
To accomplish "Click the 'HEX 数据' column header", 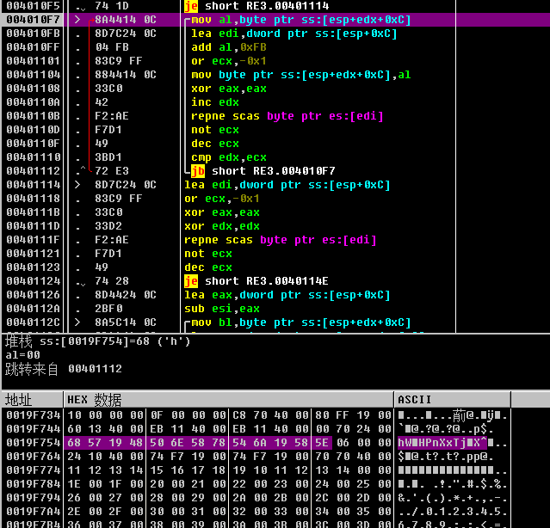I will (x=95, y=401).
